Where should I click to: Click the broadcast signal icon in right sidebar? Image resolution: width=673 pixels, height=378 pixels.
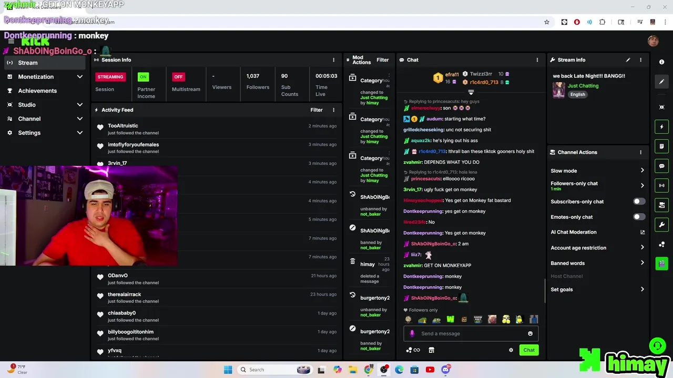tap(661, 185)
